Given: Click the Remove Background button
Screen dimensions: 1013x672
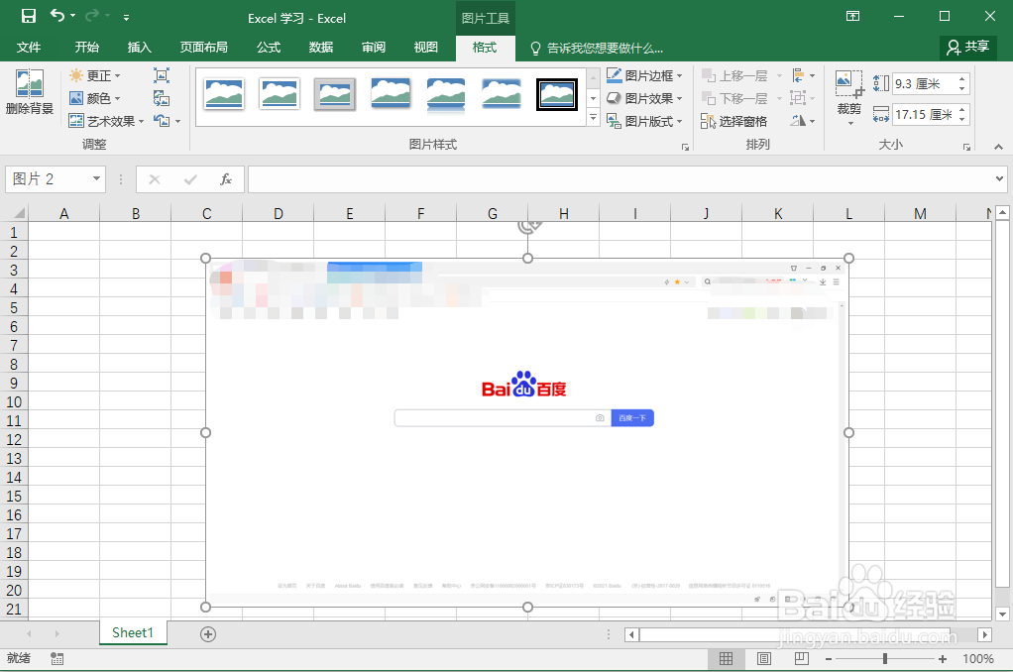Looking at the screenshot, I should click(30, 92).
